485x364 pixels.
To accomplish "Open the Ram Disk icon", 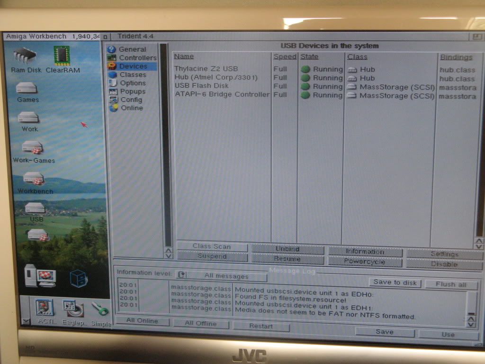I will coord(26,57).
